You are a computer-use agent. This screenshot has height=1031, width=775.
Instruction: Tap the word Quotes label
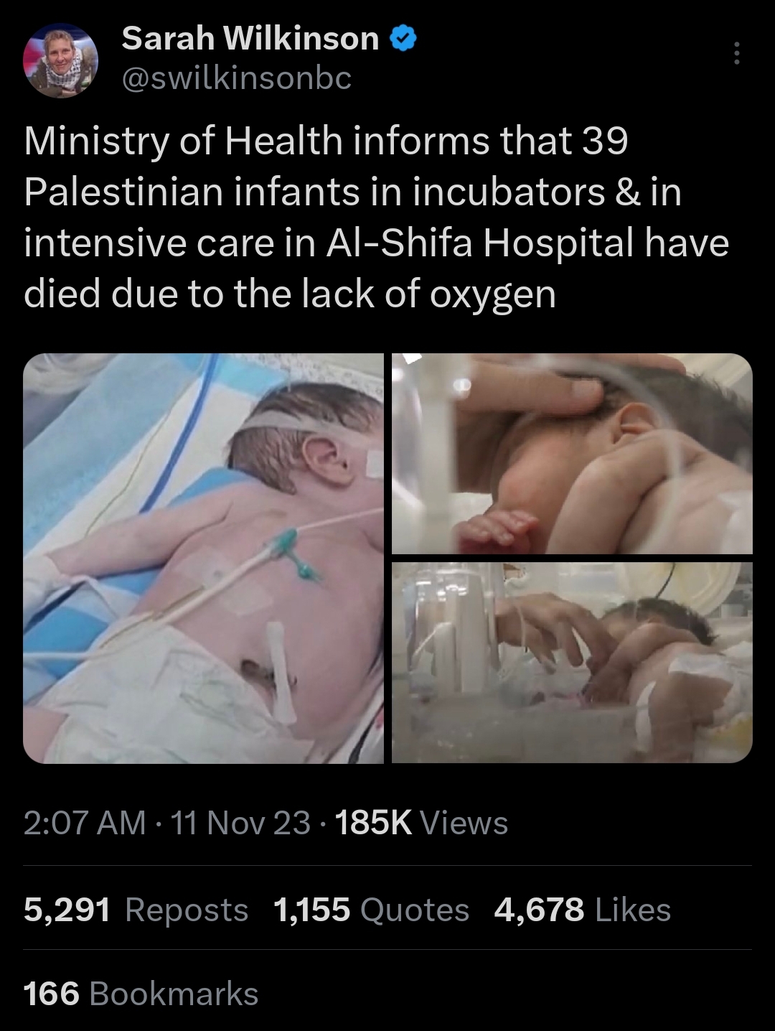(415, 910)
